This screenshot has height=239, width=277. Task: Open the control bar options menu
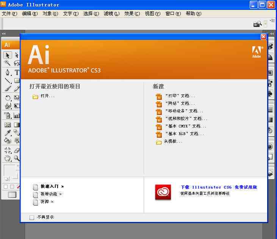pyautogui.click(x=272, y=21)
